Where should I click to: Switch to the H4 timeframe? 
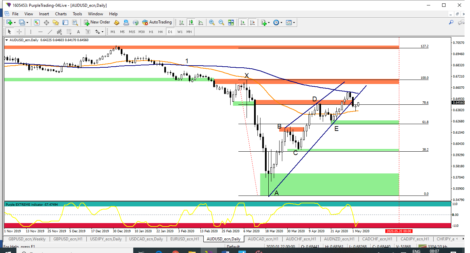click(160, 32)
